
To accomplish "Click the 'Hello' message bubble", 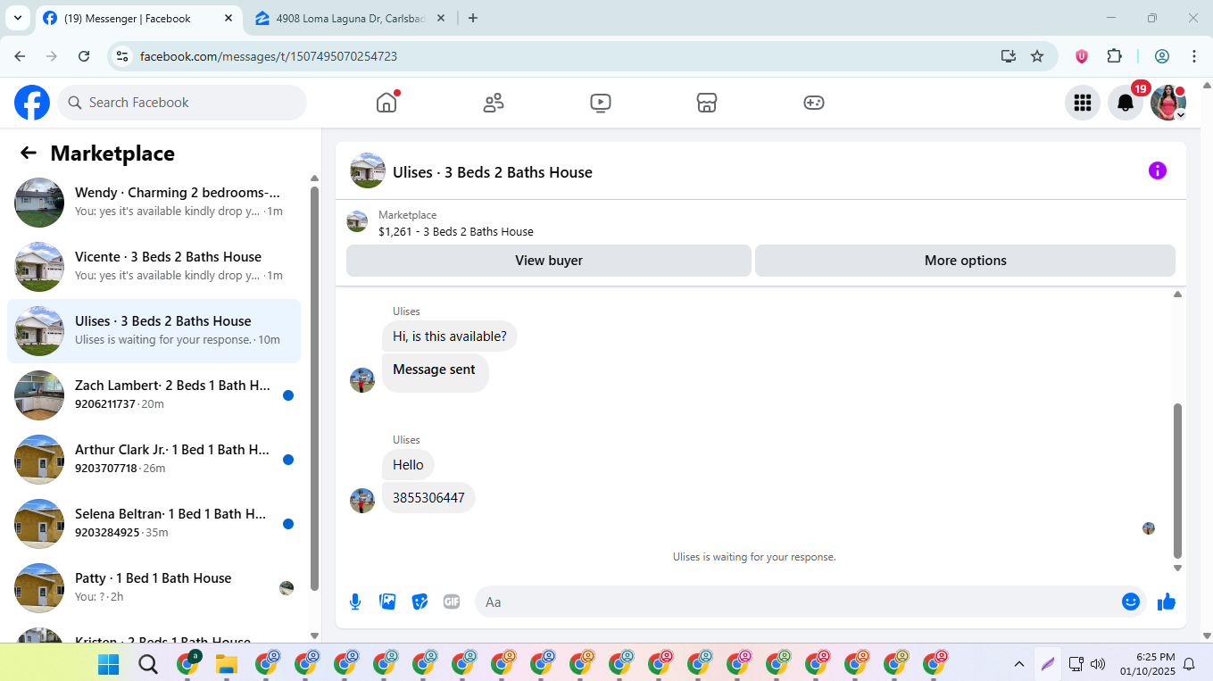I will click(408, 465).
